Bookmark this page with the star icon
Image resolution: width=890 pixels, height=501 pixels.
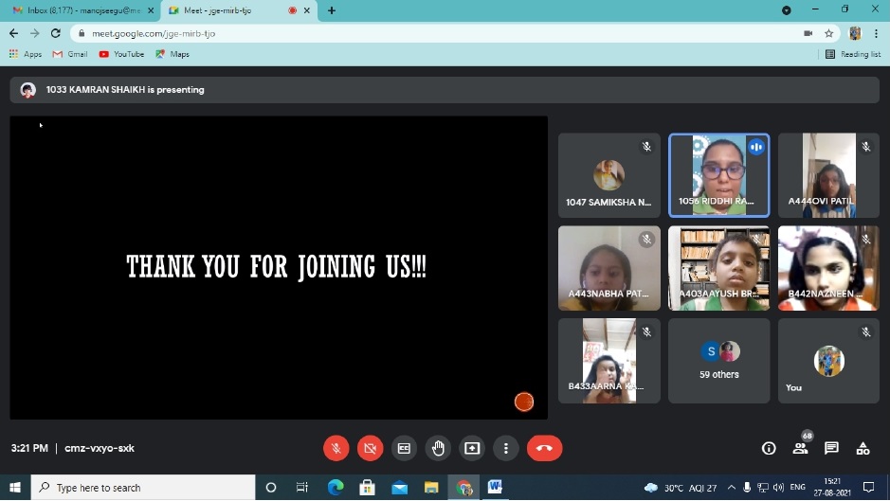[x=828, y=33]
